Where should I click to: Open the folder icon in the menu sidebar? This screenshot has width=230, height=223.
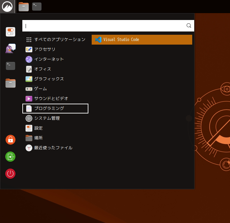coord(11,83)
